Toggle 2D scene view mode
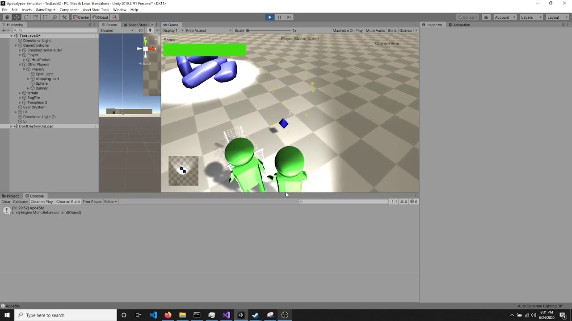572x321 pixels. [140, 30]
